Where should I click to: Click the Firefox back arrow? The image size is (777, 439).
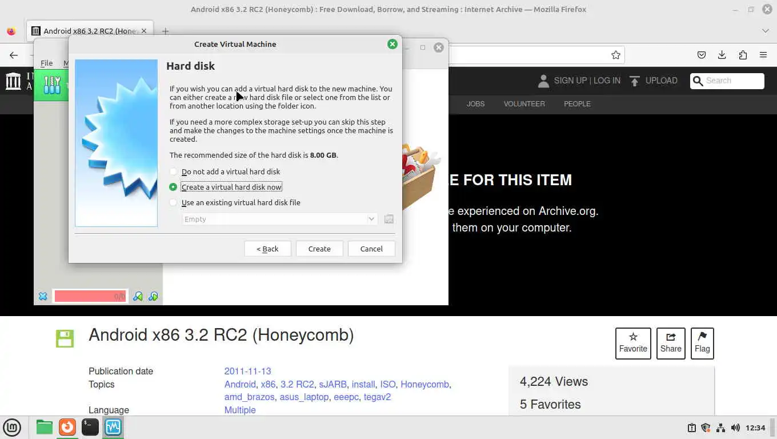point(14,55)
